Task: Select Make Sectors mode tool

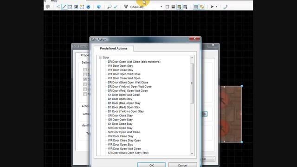Action: pos(82,7)
